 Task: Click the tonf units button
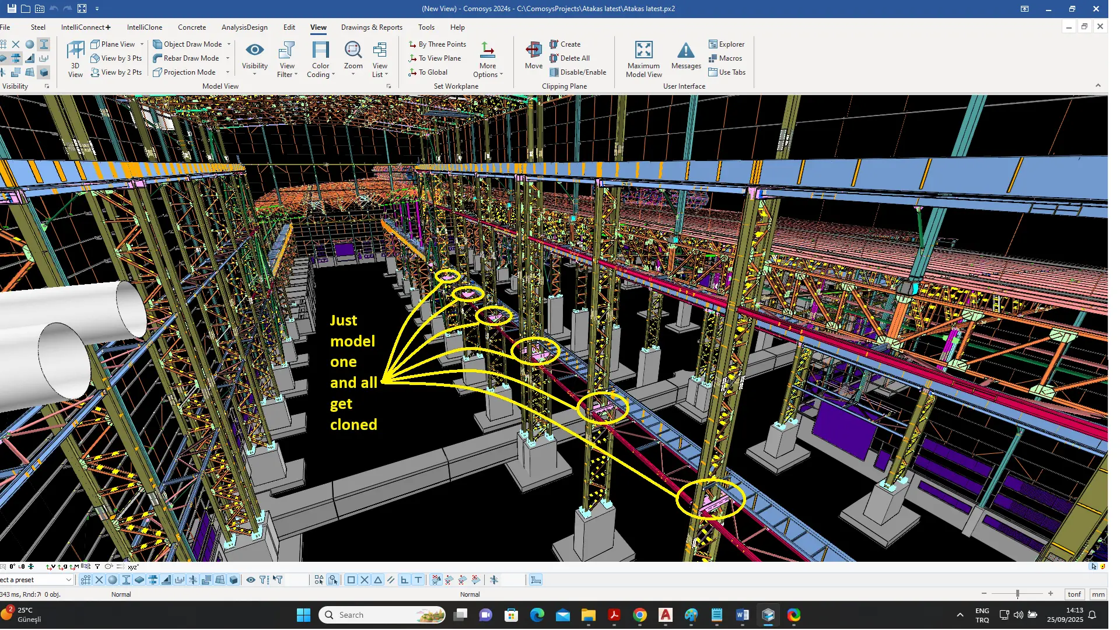[x=1074, y=594]
